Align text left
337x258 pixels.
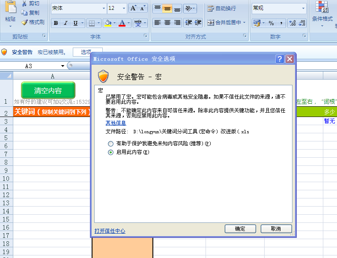tap(158, 22)
